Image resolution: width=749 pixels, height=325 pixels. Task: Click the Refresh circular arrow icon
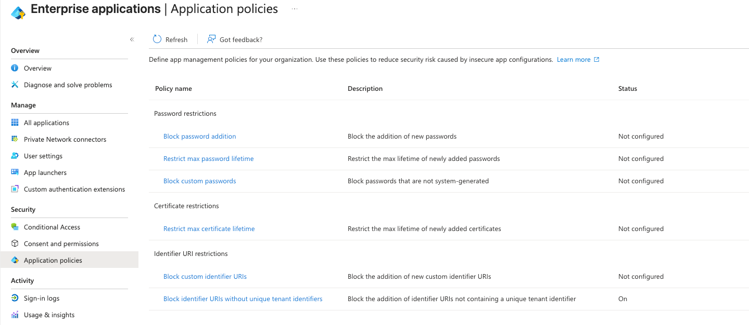coord(157,39)
